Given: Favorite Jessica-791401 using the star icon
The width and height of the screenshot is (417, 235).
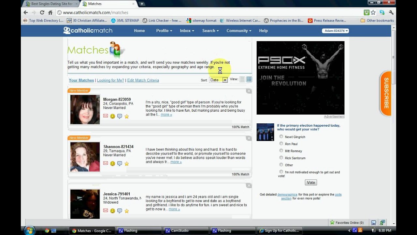Looking at the screenshot, I should [x=127, y=211].
